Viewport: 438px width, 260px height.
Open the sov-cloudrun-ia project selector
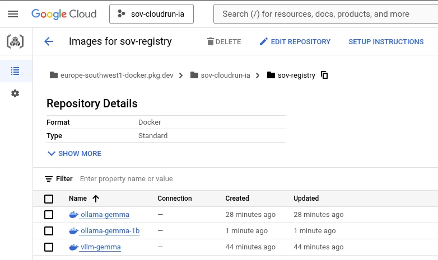pos(151,14)
